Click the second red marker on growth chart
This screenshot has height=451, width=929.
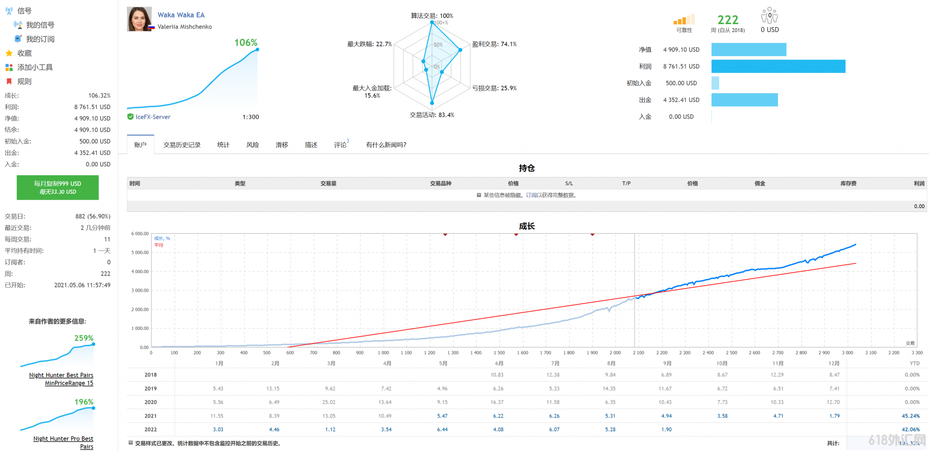pyautogui.click(x=516, y=235)
